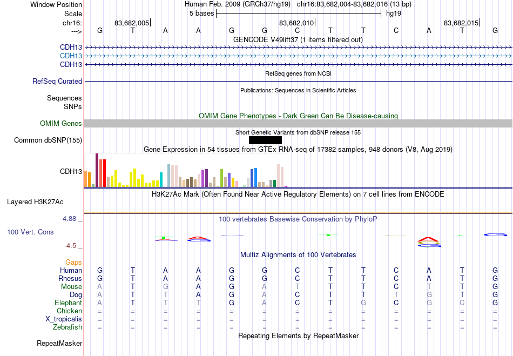Image resolution: width=513 pixels, height=356 pixels.
Task: Click the -4.5 PhyloP lower value
Action: (70, 246)
